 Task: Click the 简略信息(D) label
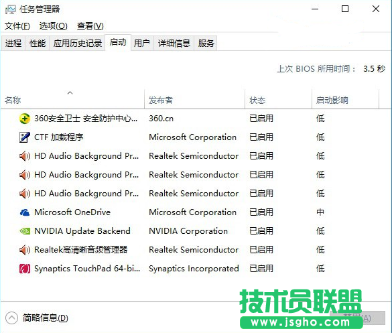[46, 318]
